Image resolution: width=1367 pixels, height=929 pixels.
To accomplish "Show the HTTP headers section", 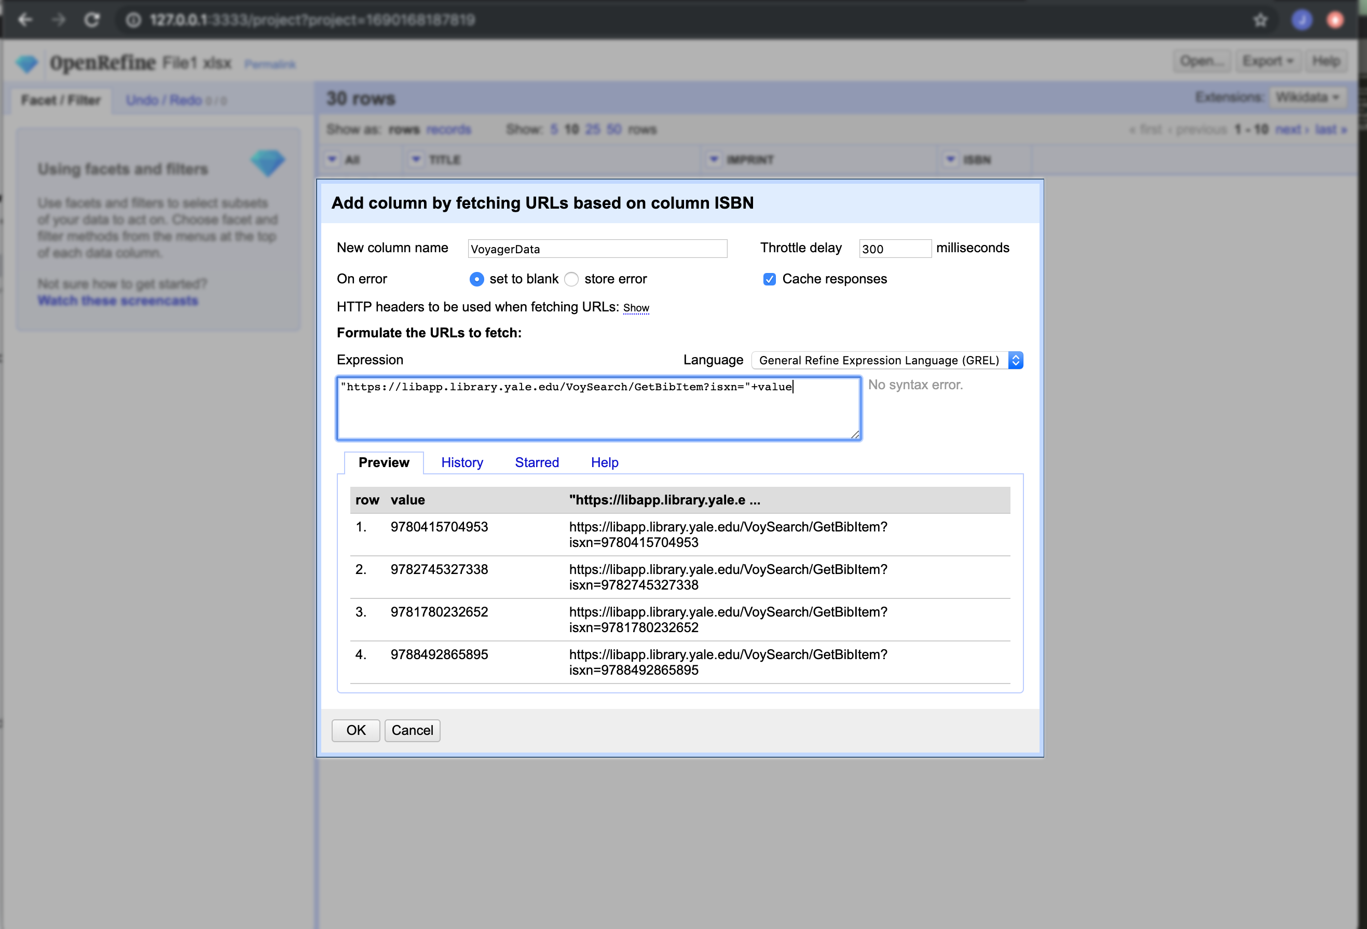I will [x=636, y=308].
